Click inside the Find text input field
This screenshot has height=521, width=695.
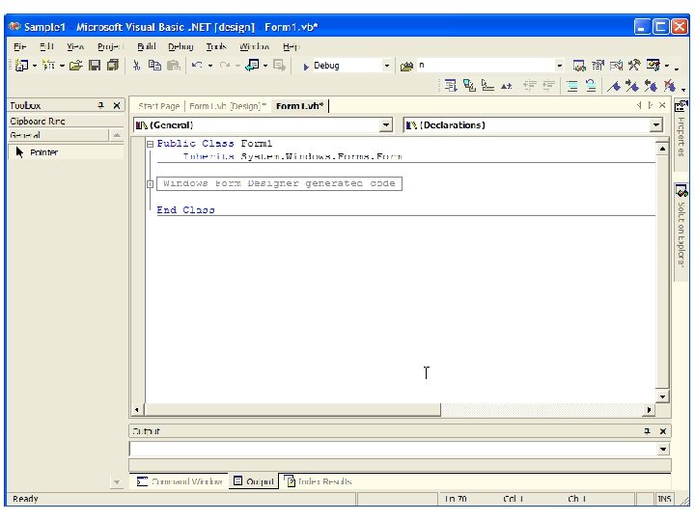485,66
